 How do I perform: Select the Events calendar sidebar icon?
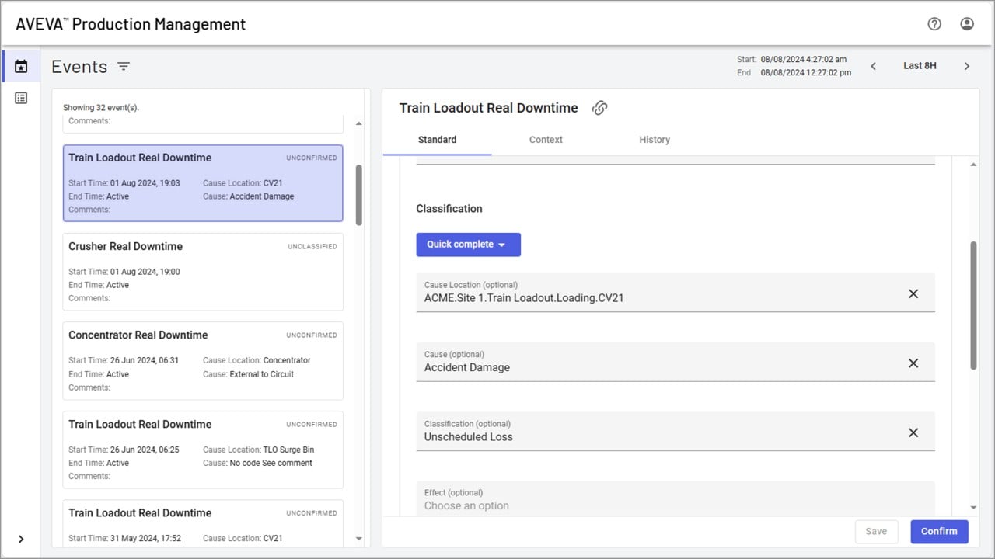[x=21, y=67]
